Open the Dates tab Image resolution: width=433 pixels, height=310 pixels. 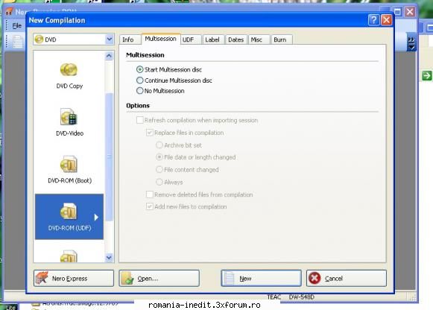236,39
